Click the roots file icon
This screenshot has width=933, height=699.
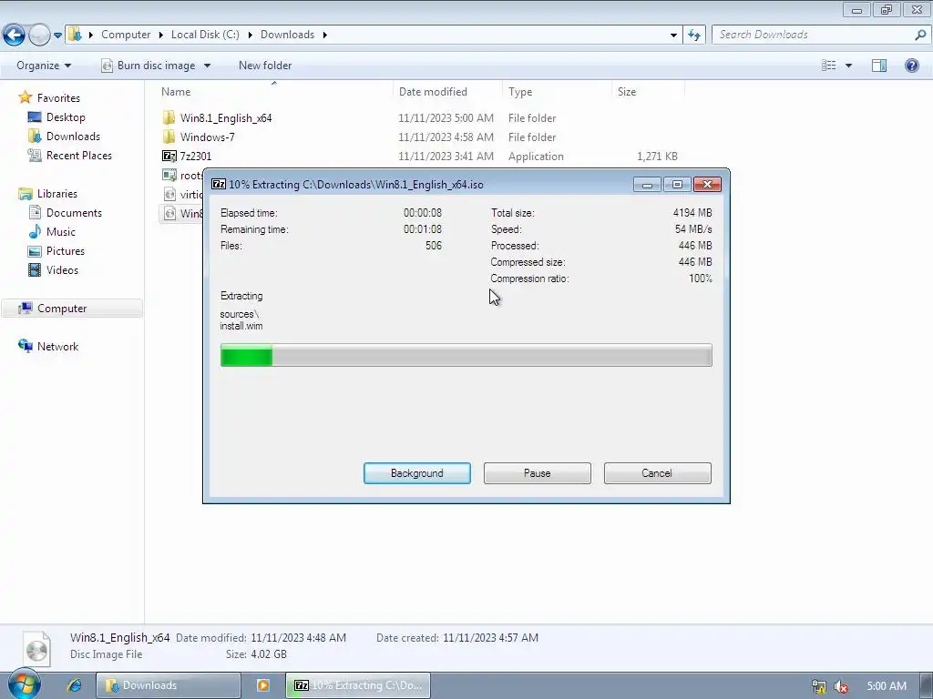click(169, 175)
